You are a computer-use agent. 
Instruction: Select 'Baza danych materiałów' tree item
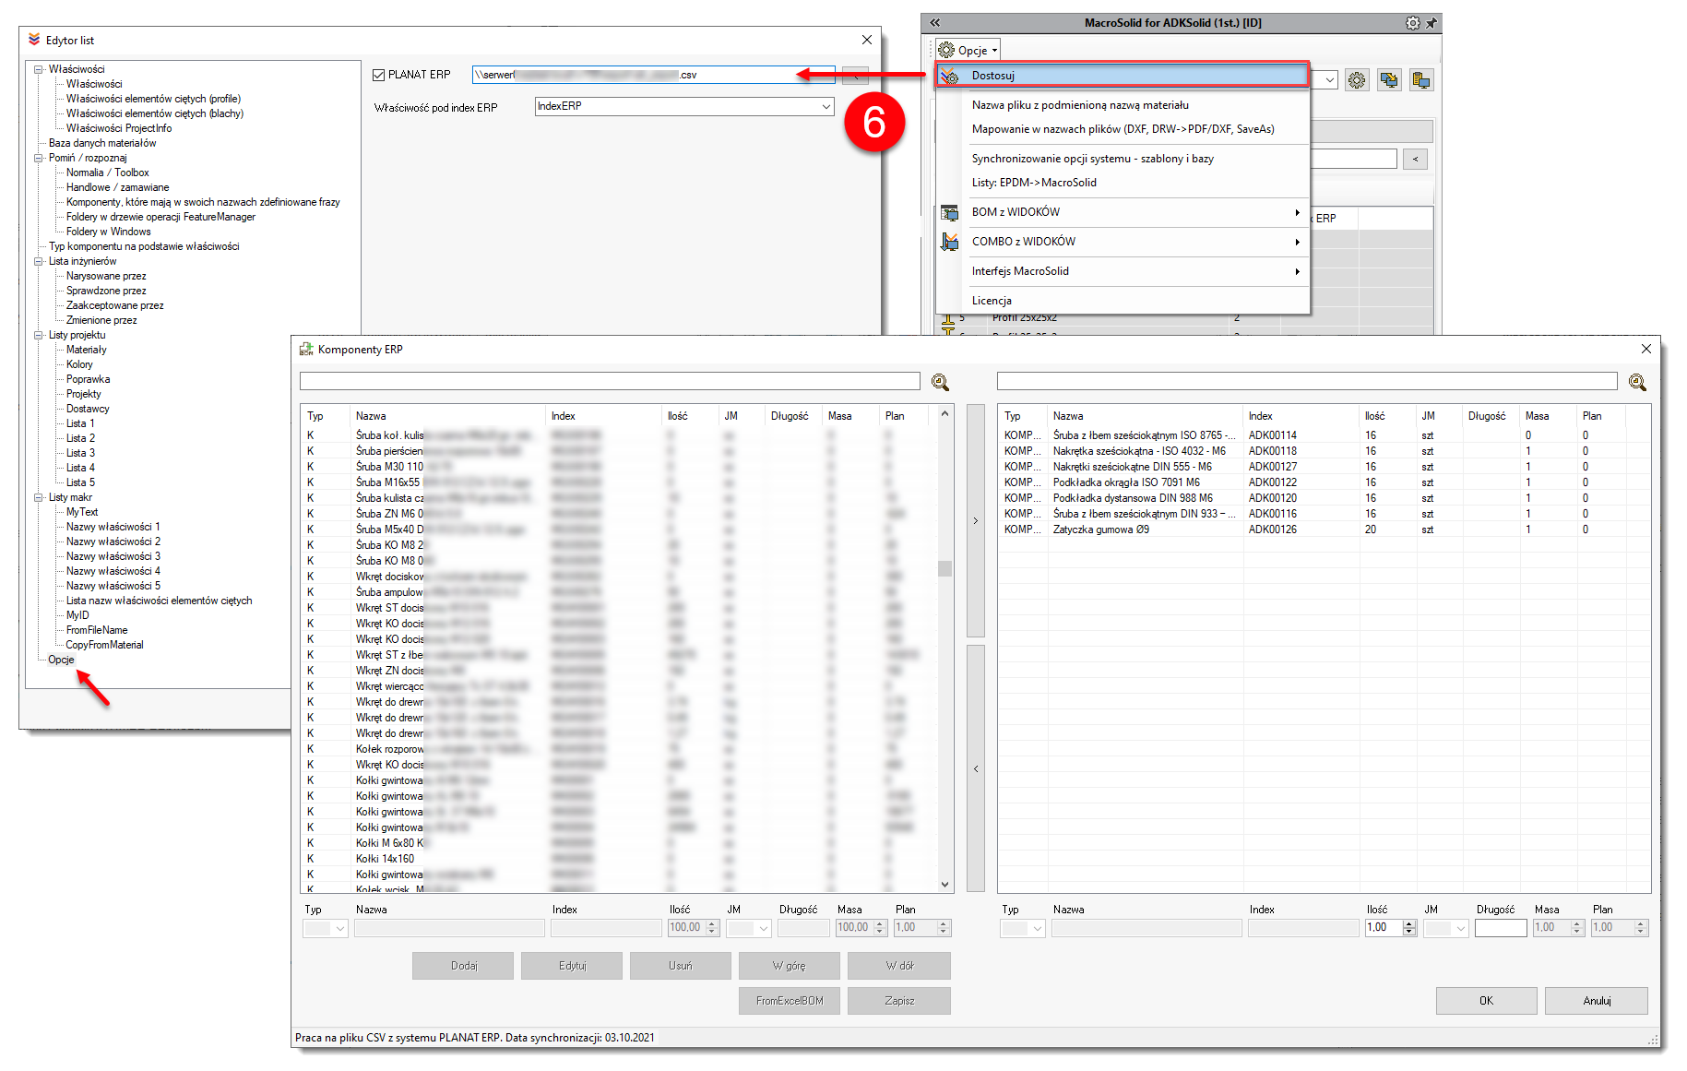point(102,143)
